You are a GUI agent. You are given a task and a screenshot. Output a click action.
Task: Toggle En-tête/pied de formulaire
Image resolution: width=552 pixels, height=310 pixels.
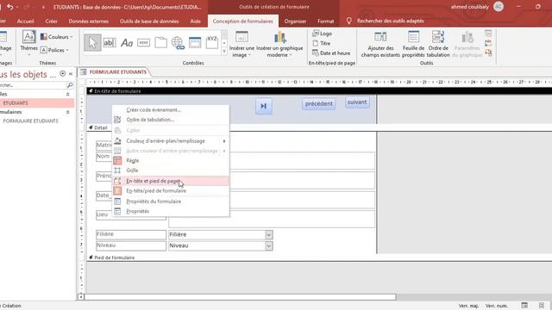click(171, 191)
